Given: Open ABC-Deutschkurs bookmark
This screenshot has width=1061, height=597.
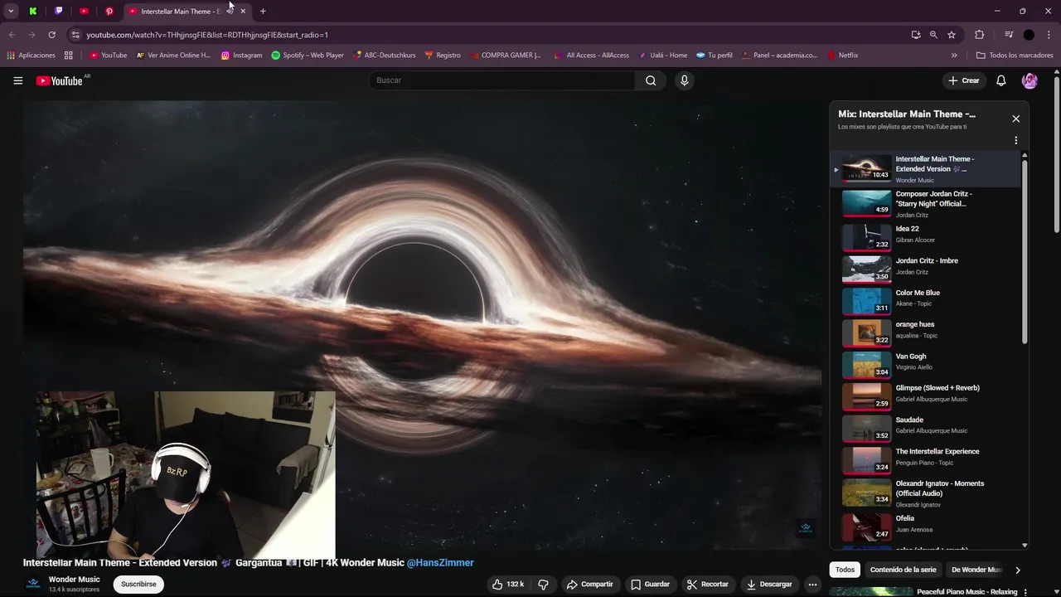Looking at the screenshot, I should point(384,56).
